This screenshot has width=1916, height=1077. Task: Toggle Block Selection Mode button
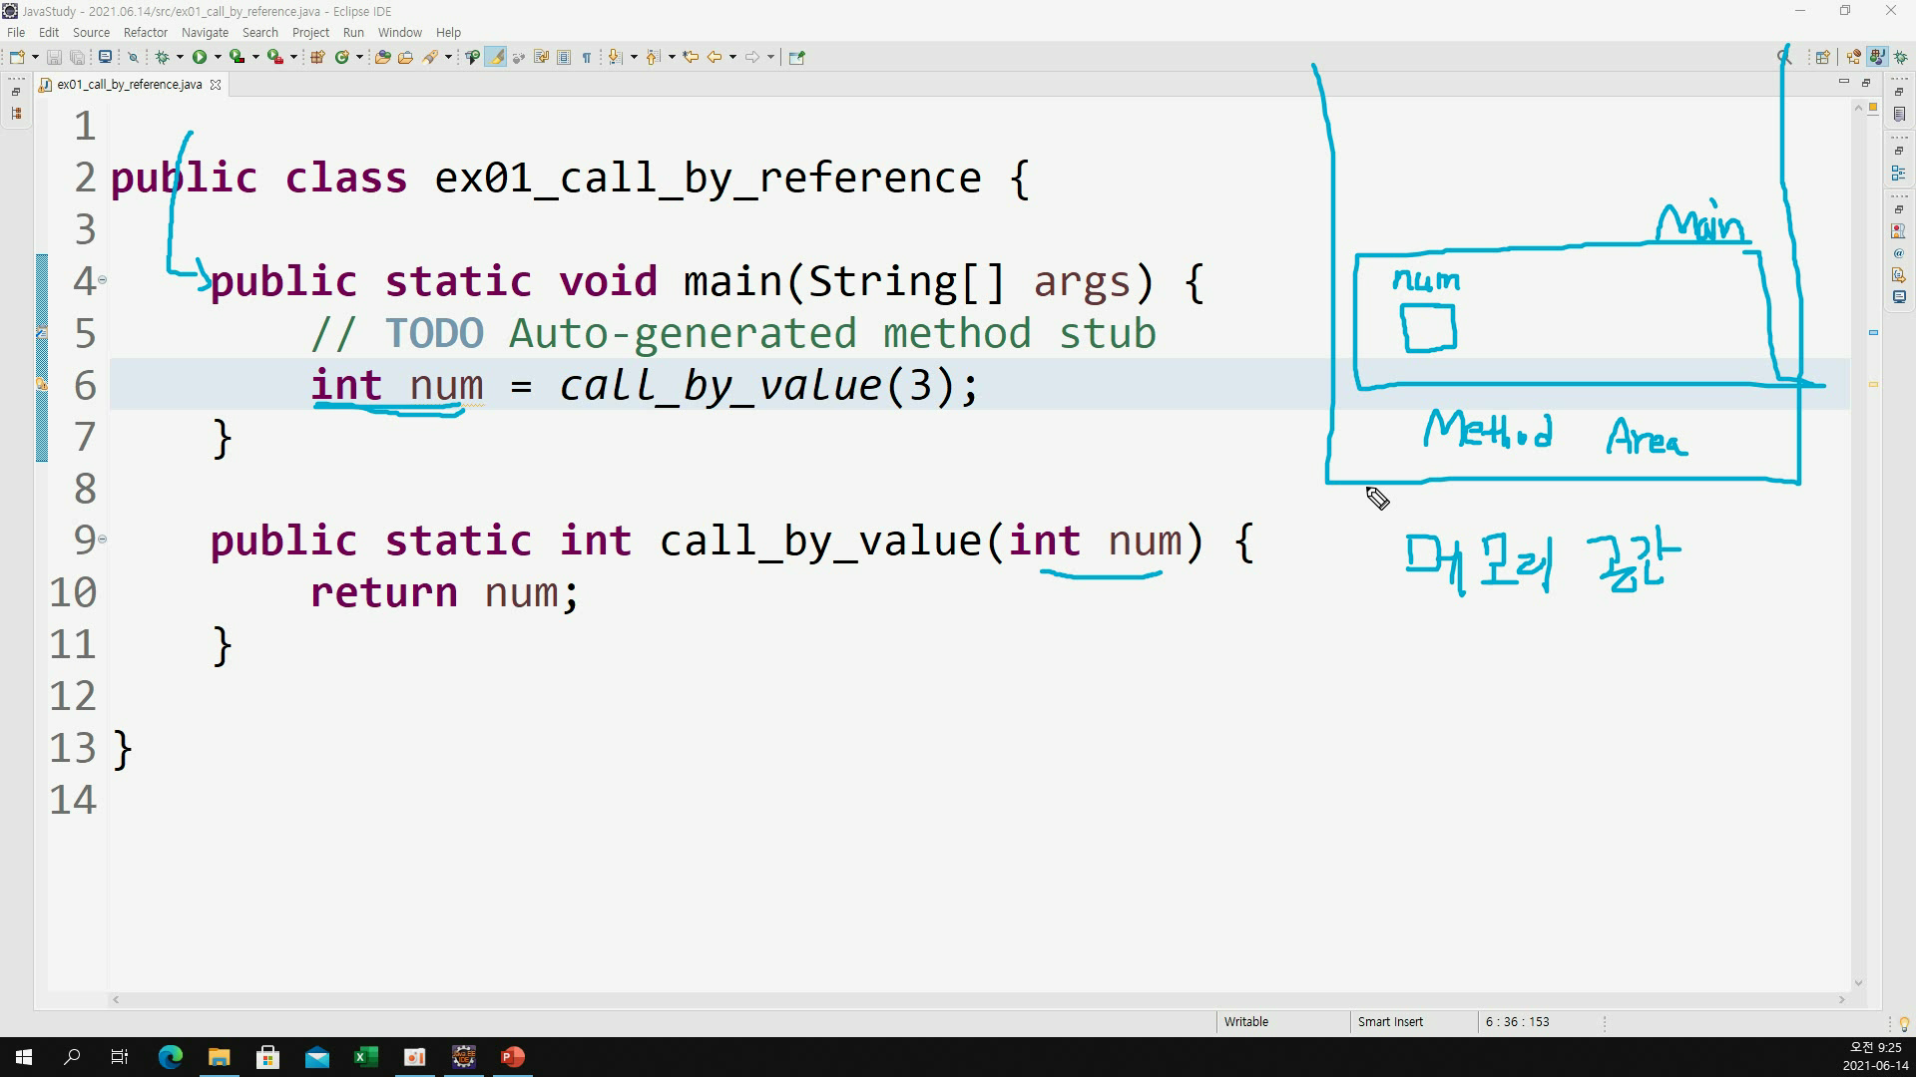(564, 57)
